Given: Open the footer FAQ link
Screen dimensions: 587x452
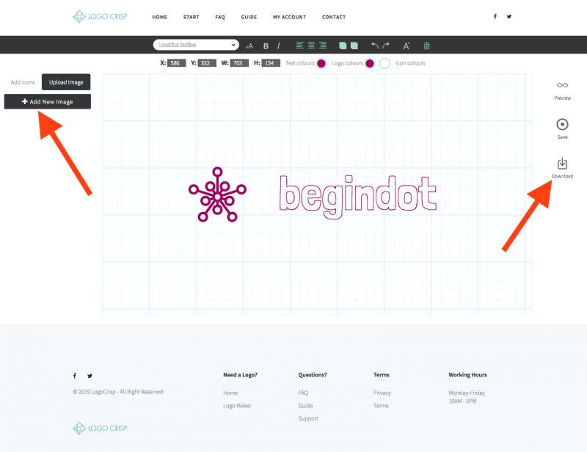Looking at the screenshot, I should pos(303,393).
